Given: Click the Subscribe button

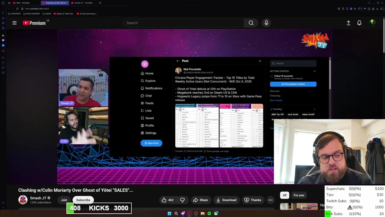Looking at the screenshot, I should tap(83, 200).
